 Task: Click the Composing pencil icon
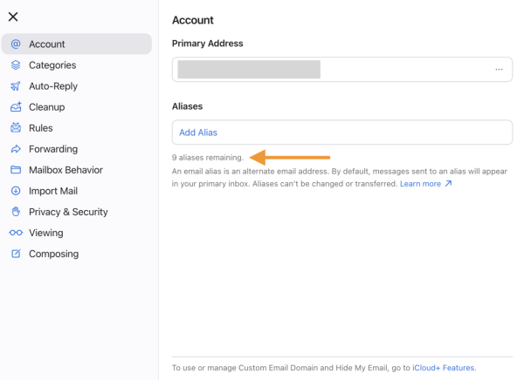tap(16, 254)
